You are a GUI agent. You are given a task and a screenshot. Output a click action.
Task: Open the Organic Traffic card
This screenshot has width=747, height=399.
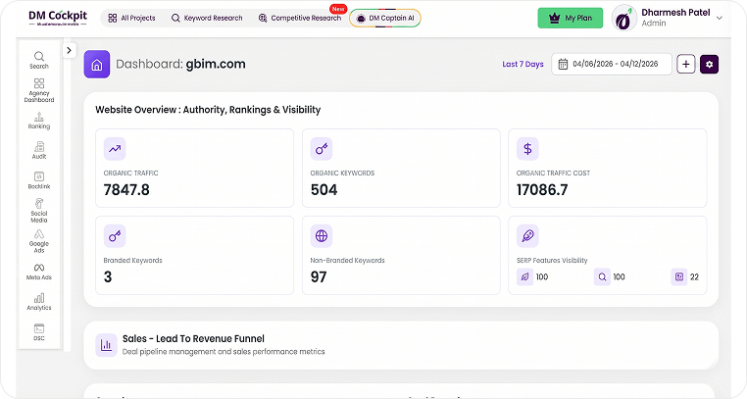198,169
